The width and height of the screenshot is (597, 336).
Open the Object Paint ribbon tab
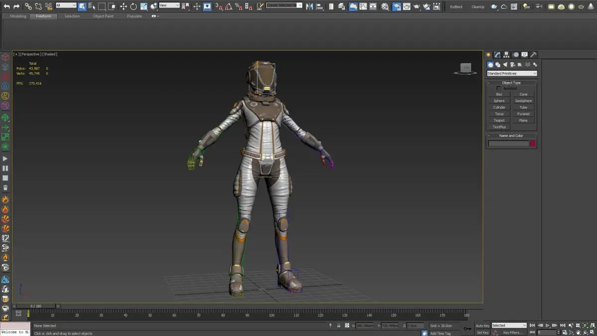[x=103, y=16]
